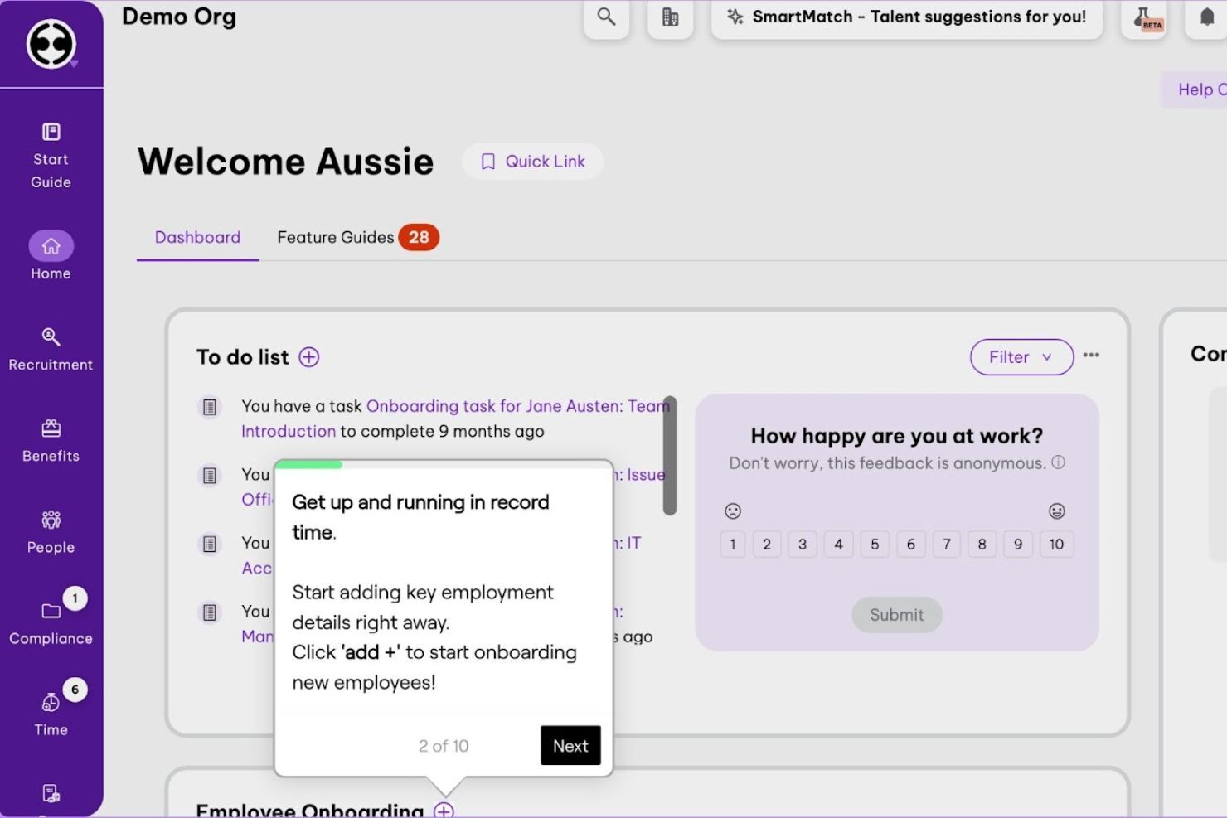
Task: Open the To do list ellipsis options menu
Action: [1091, 356]
